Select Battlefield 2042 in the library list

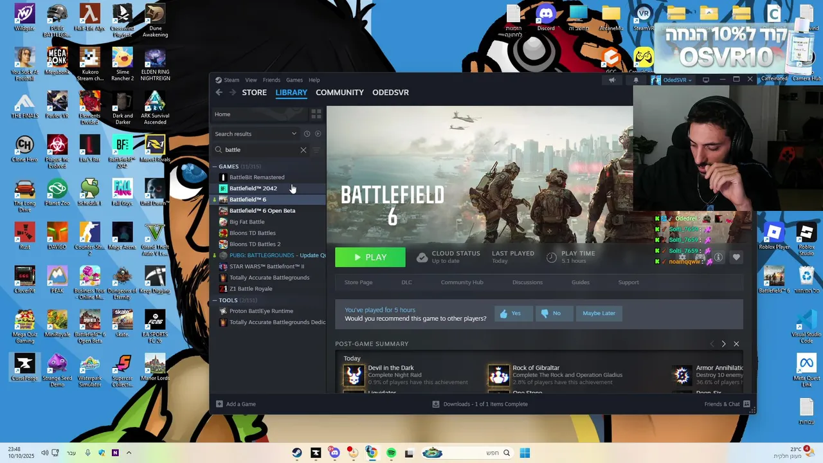pyautogui.click(x=253, y=188)
